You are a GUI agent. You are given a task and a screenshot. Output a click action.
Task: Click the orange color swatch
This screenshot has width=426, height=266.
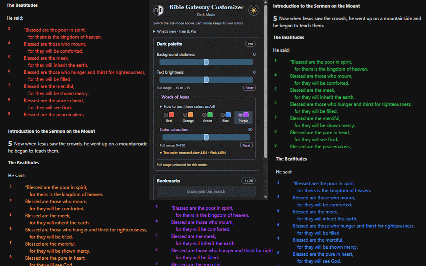pyautogui.click(x=191, y=115)
